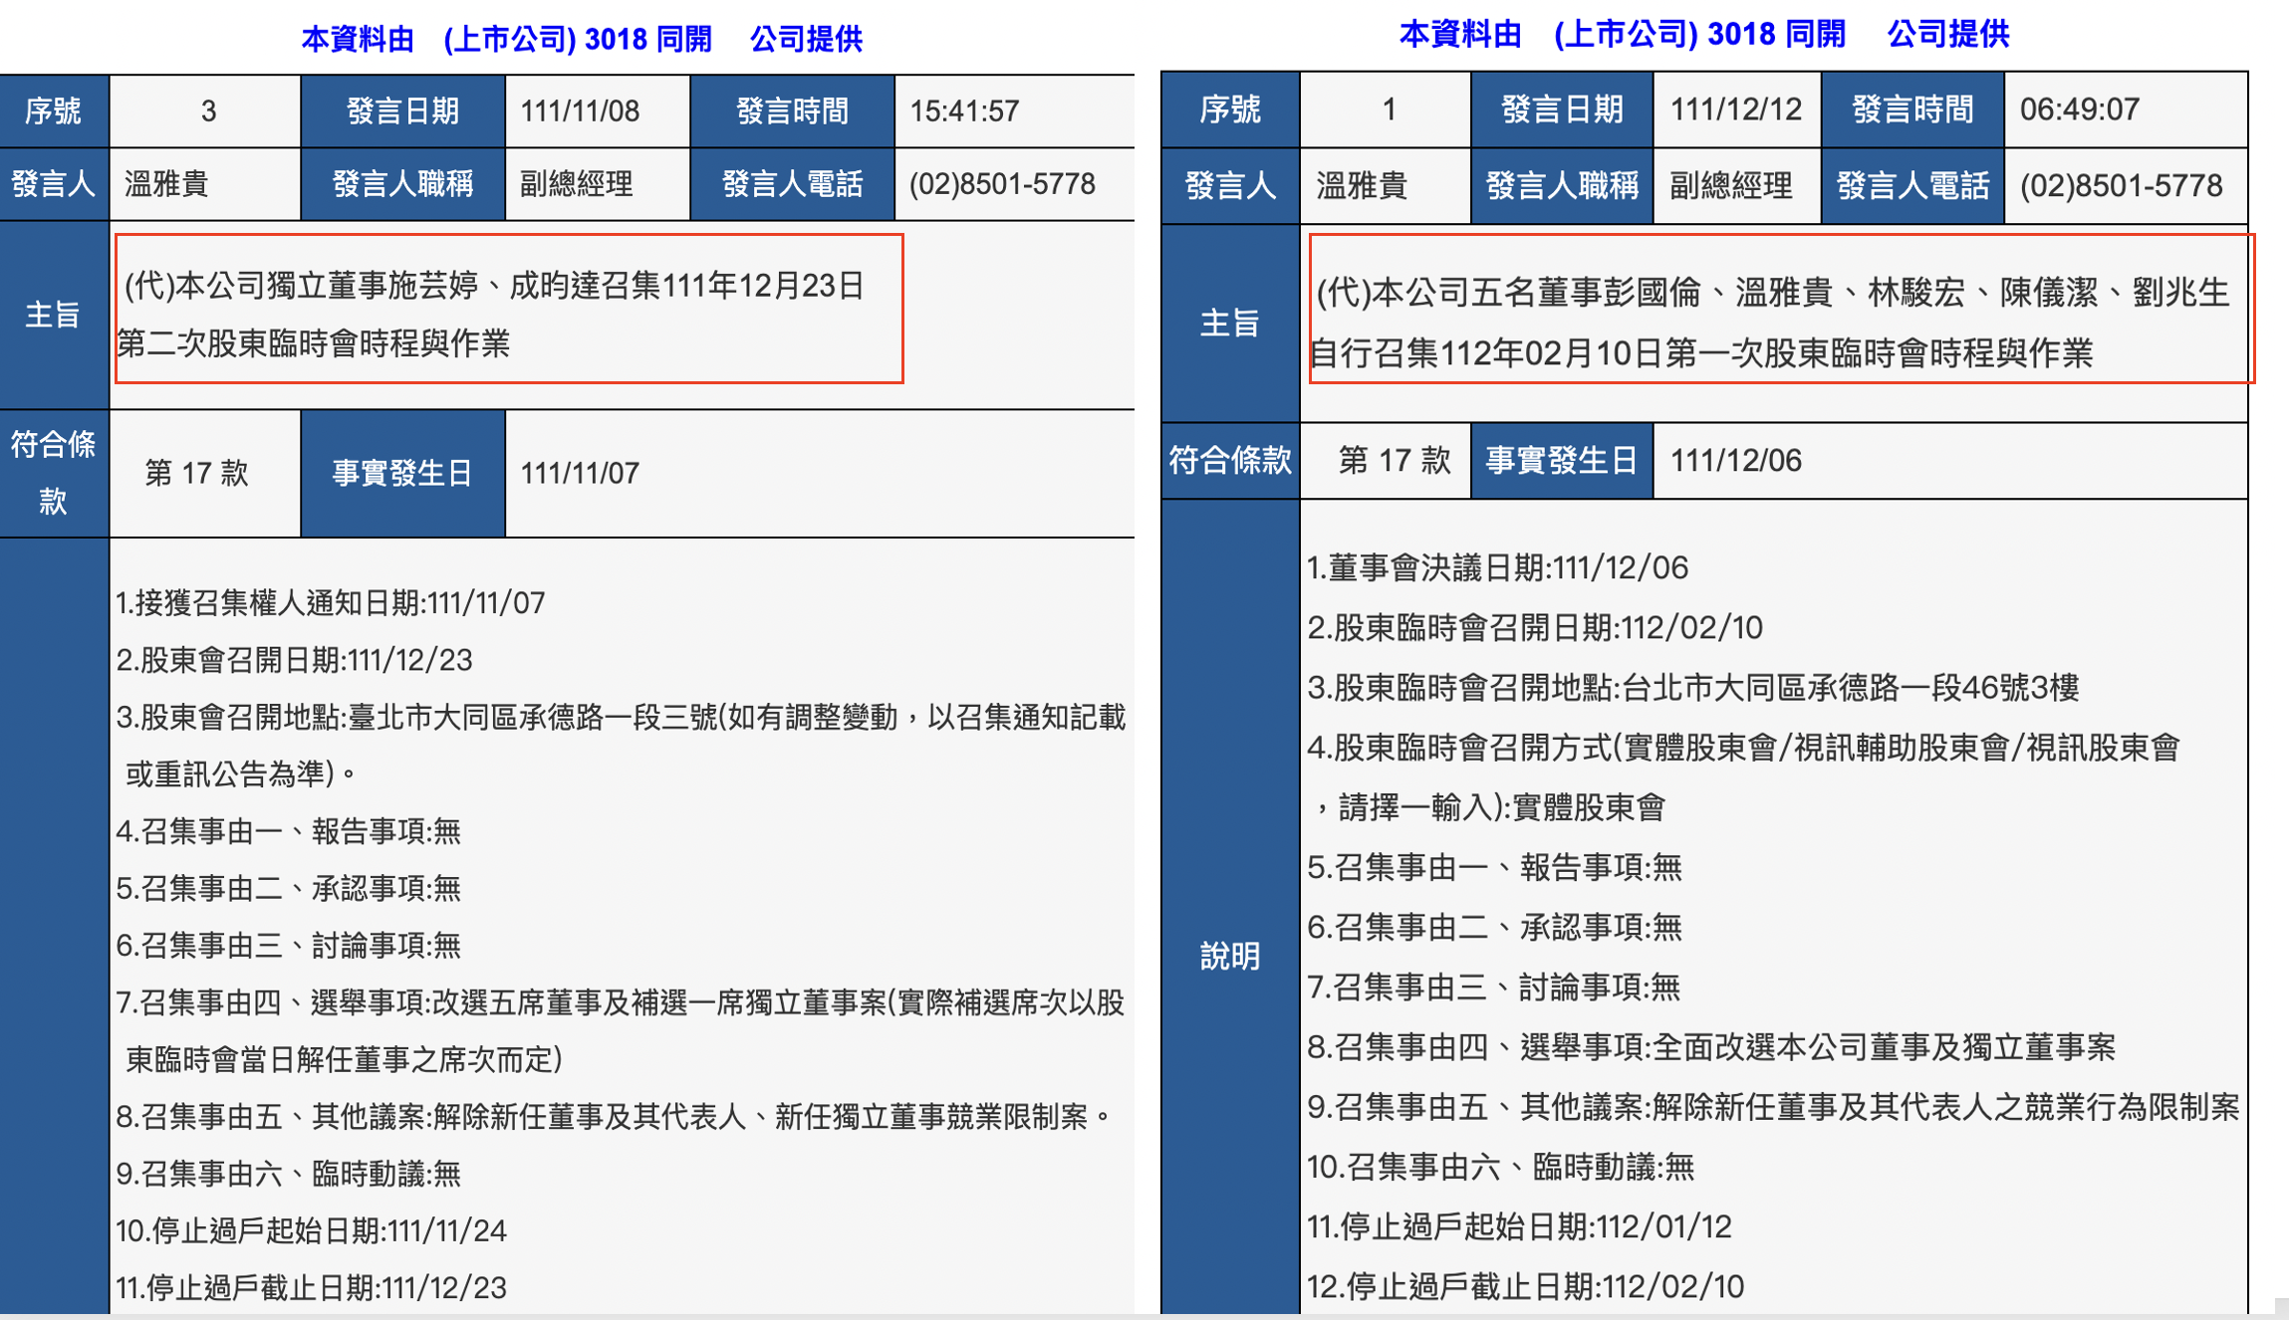Click phone number '(02)8501-5778' in right table

pos(2121,185)
